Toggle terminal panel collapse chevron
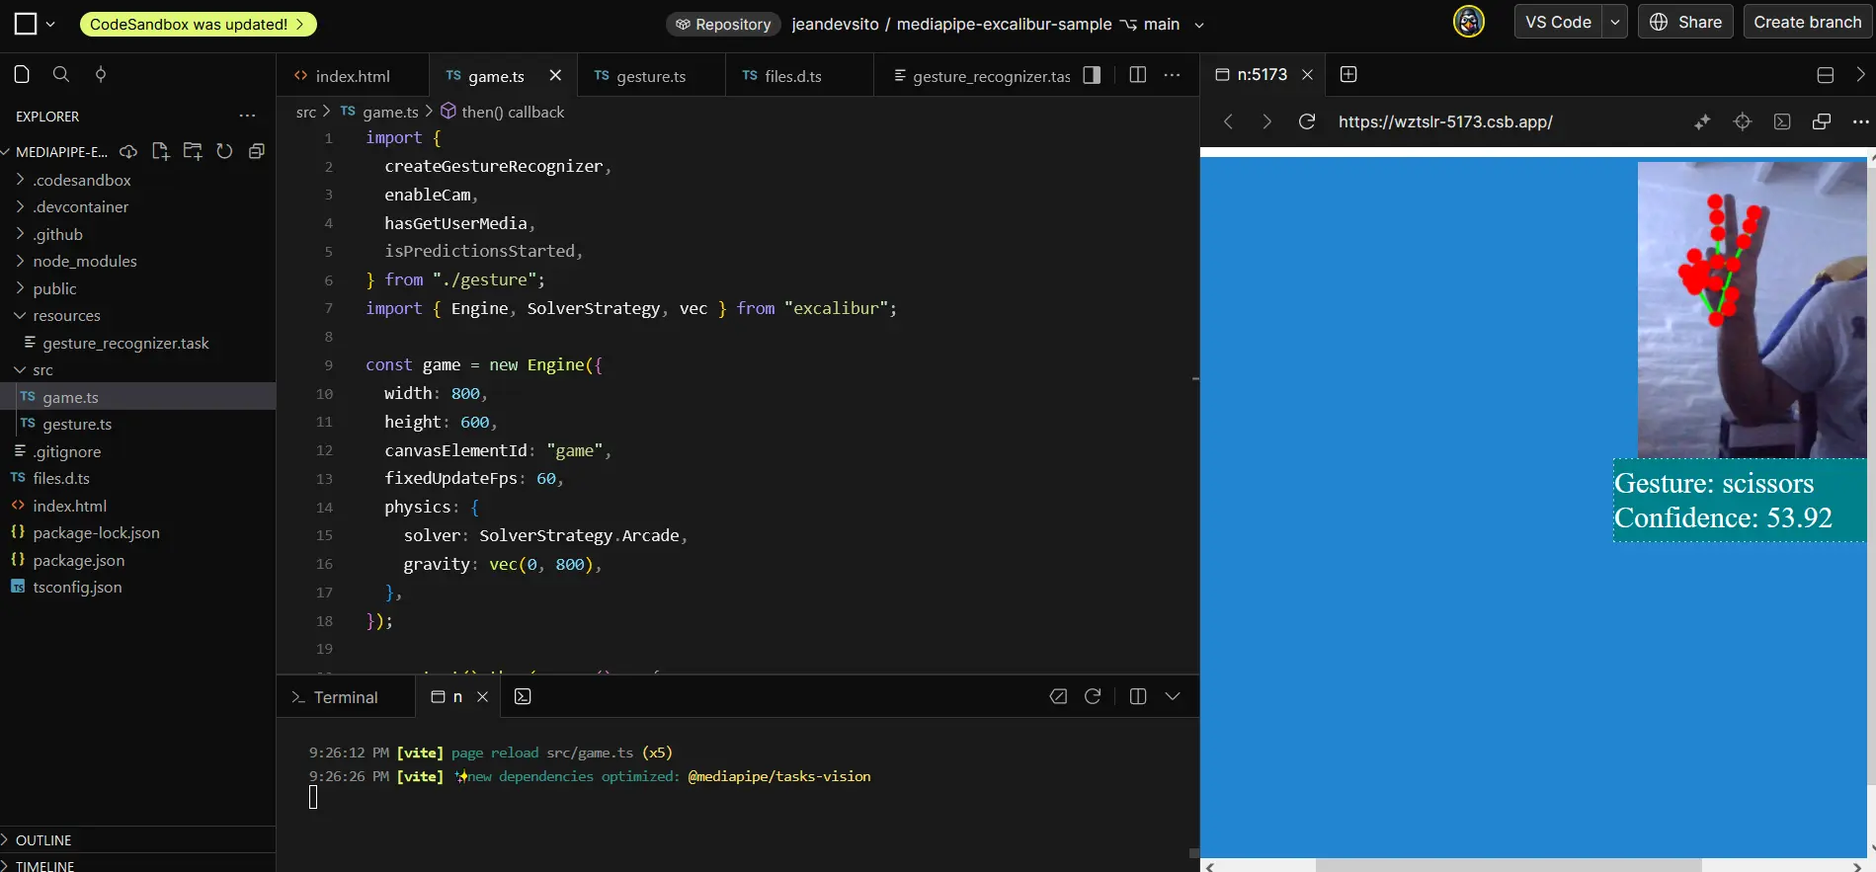1876x872 pixels. click(x=1173, y=696)
